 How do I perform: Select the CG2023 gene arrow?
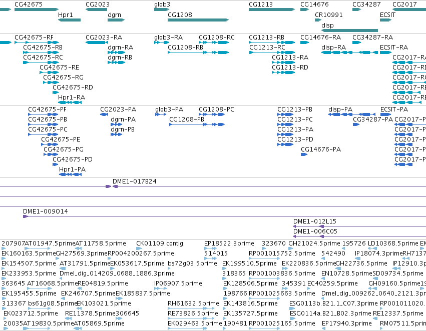tap(96, 9)
